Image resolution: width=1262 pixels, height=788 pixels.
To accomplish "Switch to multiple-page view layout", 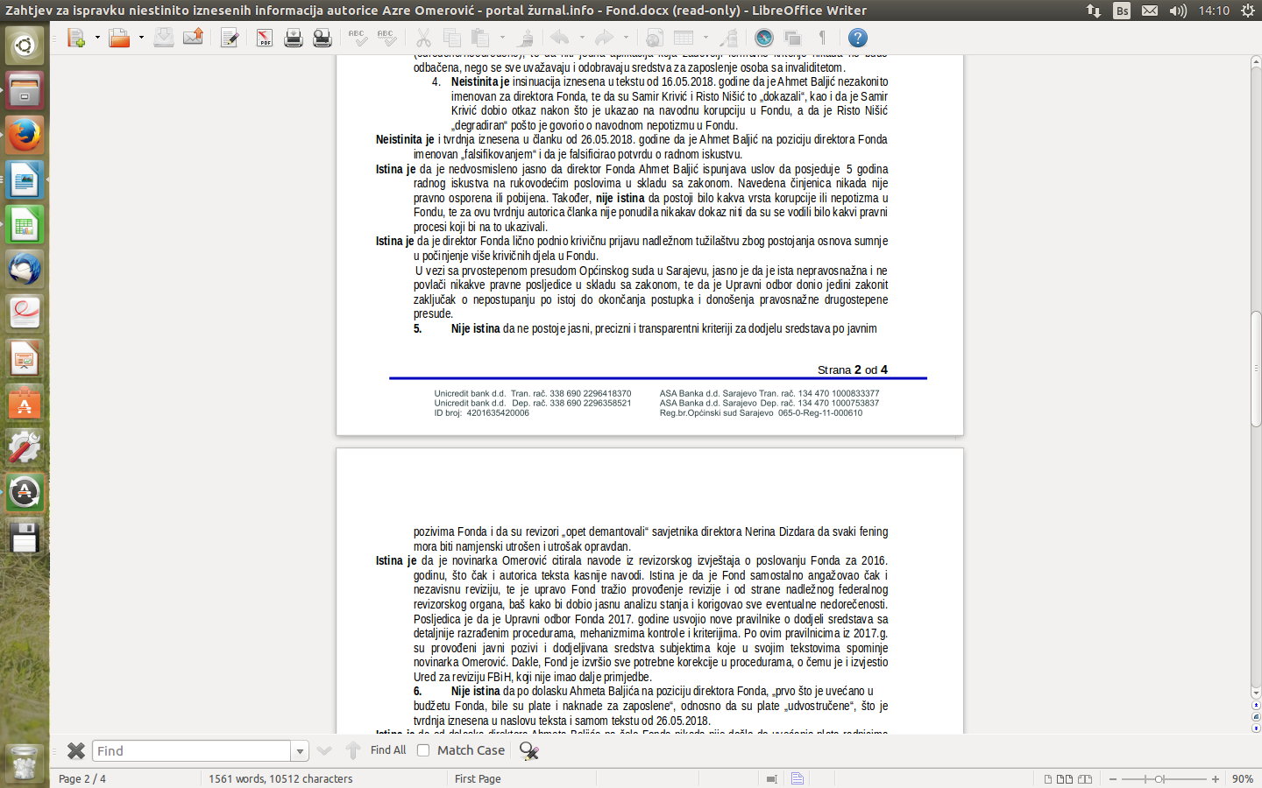I will point(1065,778).
